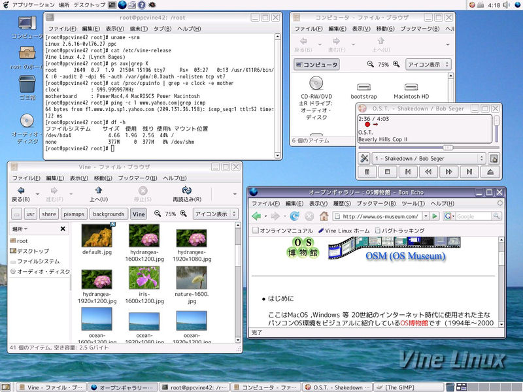Image resolution: width=523 pixels, height=392 pixels.
Task: Stop playback in the music player
Action: click(387, 172)
